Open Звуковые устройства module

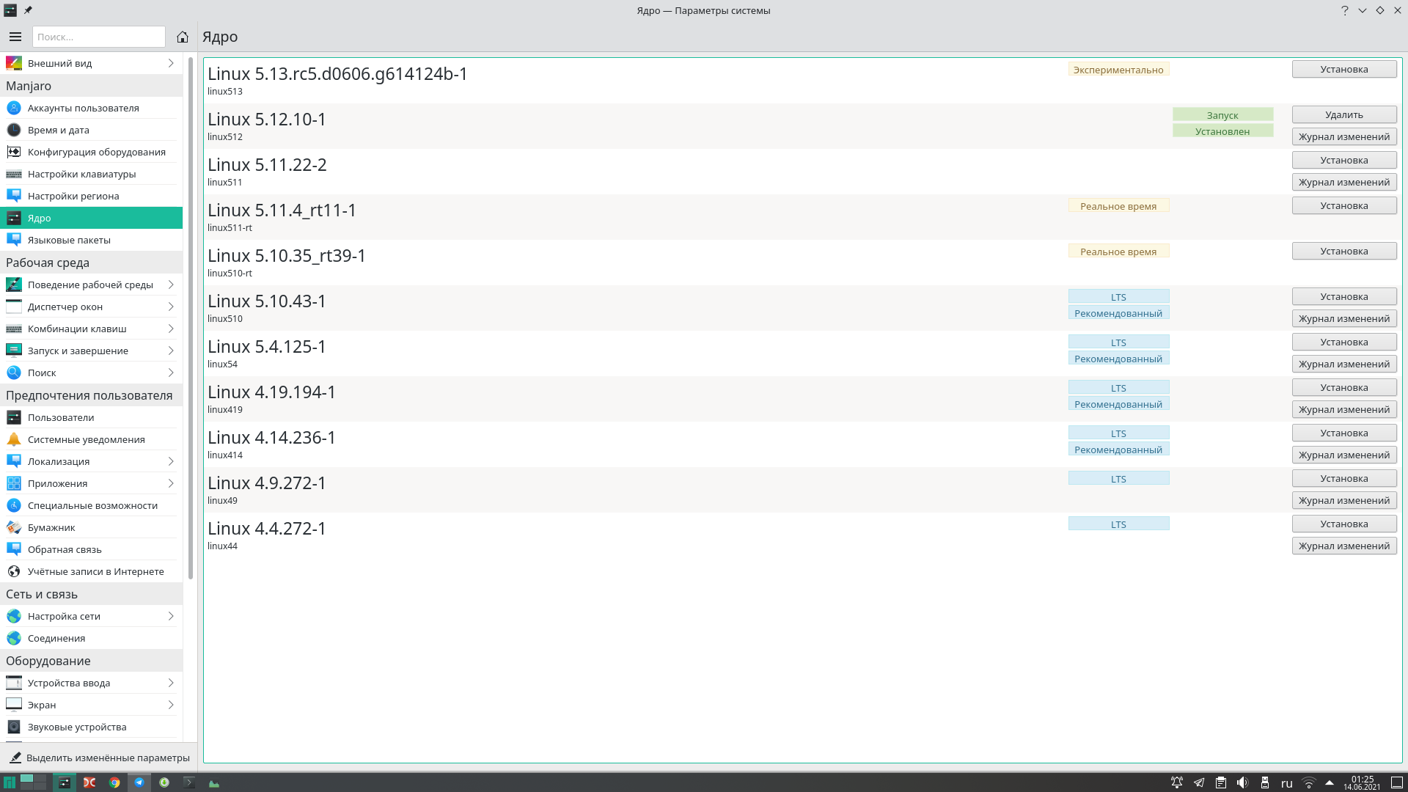coord(91,727)
